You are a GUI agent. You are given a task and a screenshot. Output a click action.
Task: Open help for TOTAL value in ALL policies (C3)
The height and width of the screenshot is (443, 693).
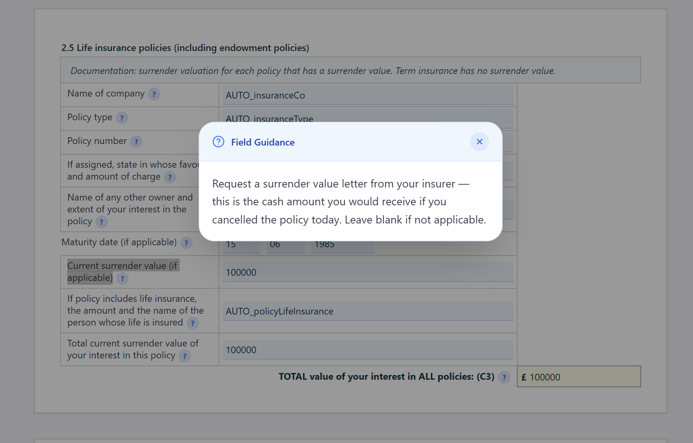point(504,377)
